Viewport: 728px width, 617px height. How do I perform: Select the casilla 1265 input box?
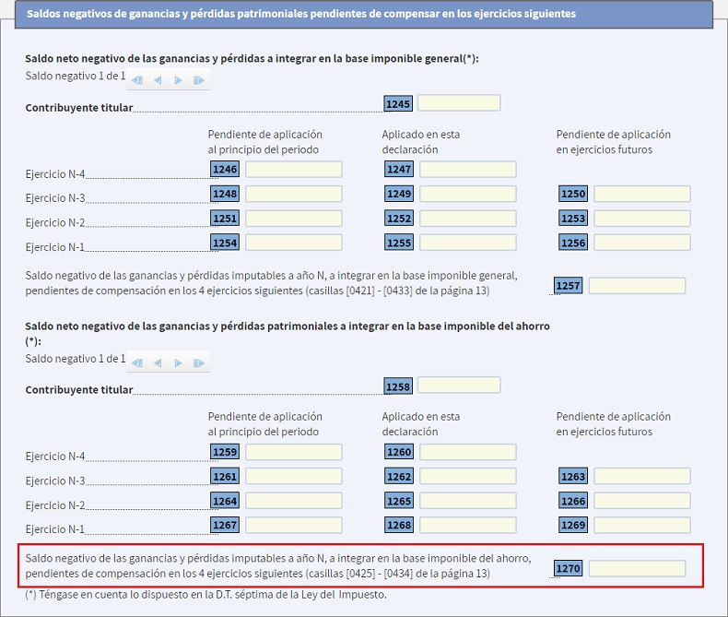(468, 501)
